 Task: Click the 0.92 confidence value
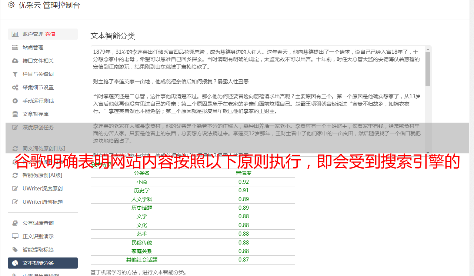(x=244, y=182)
